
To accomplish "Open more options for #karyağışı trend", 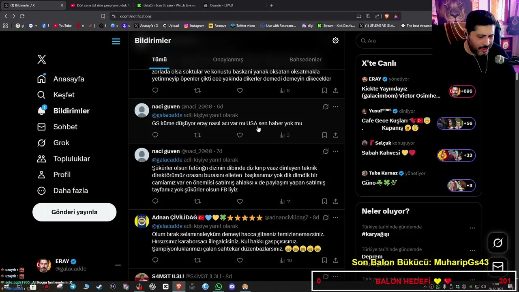I will [472, 228].
